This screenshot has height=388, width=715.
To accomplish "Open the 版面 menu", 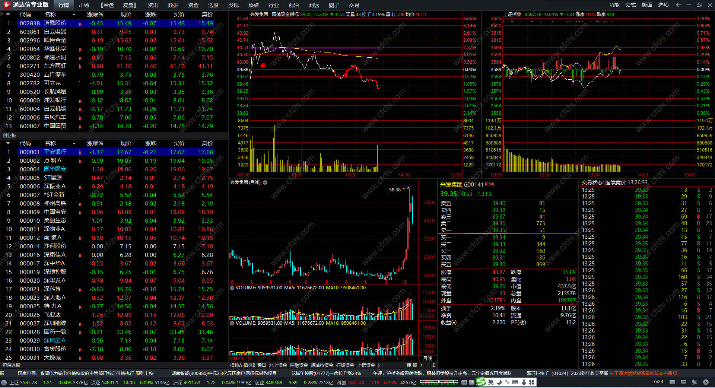I will click(647, 5).
